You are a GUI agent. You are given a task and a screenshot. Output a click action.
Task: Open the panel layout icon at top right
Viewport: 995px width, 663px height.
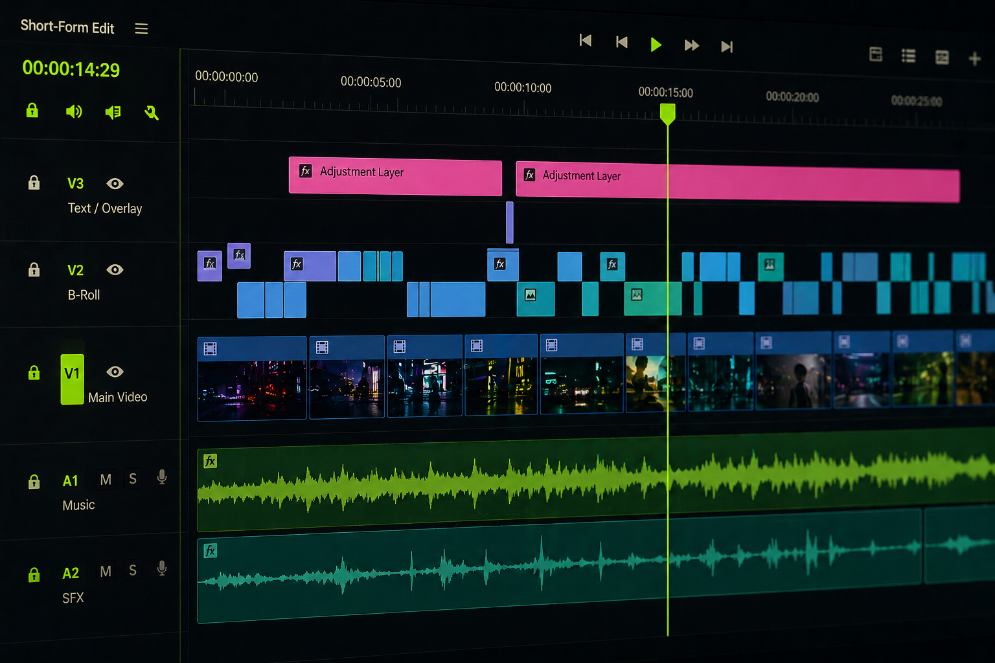(876, 54)
